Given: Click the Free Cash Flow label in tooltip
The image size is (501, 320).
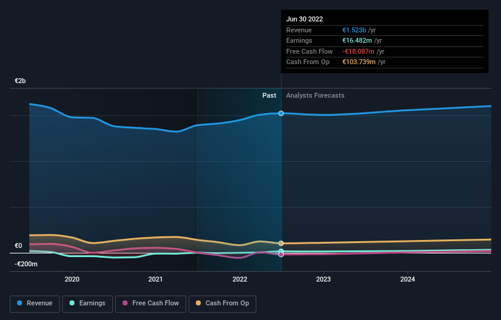Looking at the screenshot, I should click(309, 51).
